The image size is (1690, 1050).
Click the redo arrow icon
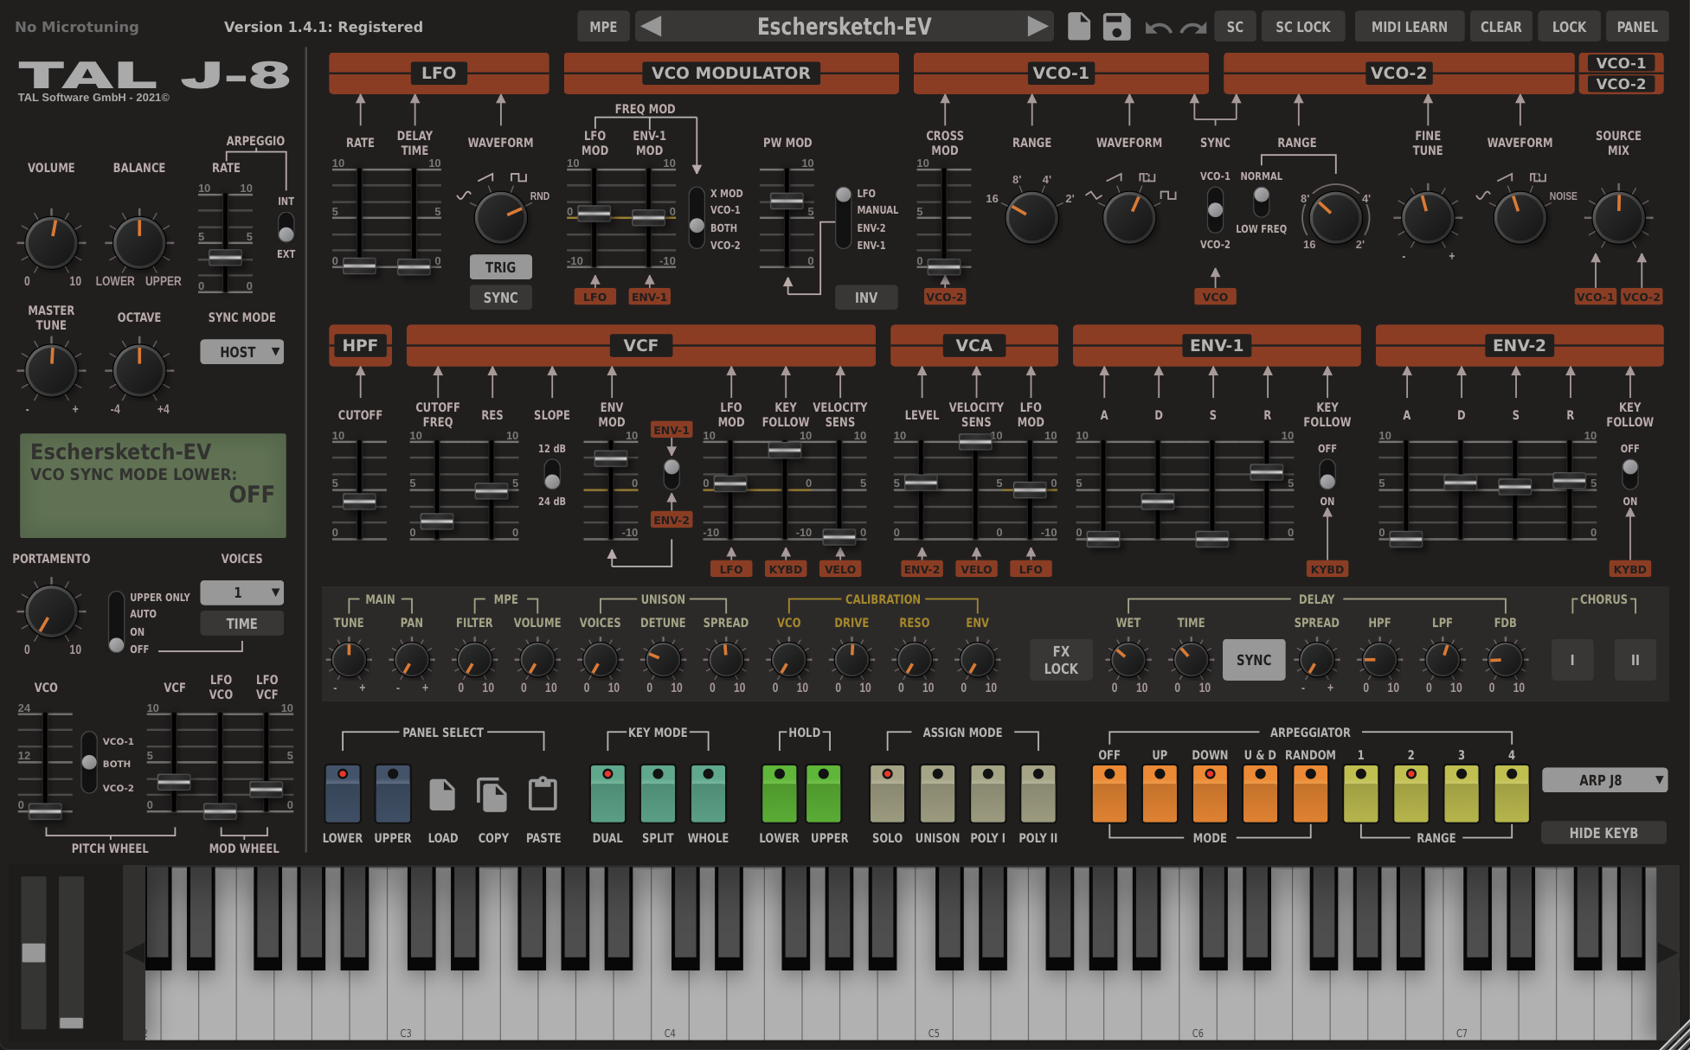tap(1194, 27)
